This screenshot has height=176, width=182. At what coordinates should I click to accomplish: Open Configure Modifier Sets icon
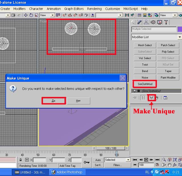click(x=166, y=98)
